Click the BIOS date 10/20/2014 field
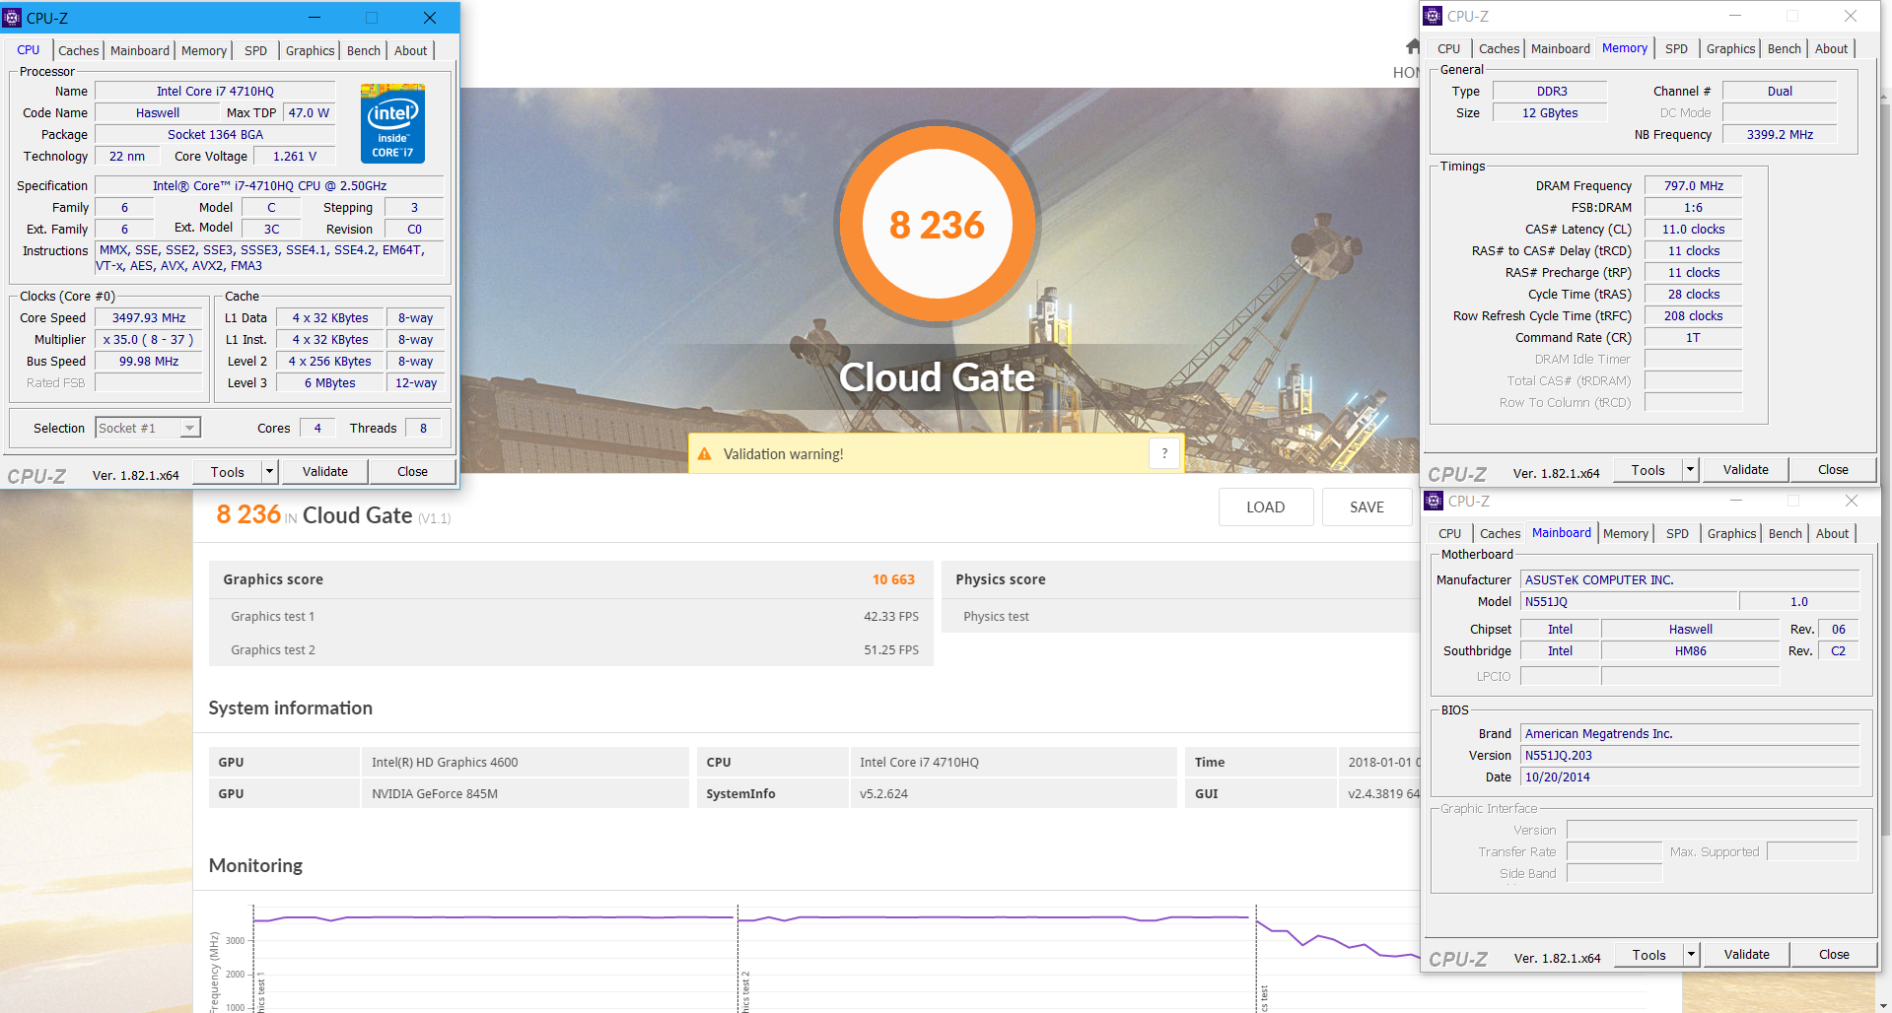The image size is (1892, 1013). click(x=1690, y=777)
